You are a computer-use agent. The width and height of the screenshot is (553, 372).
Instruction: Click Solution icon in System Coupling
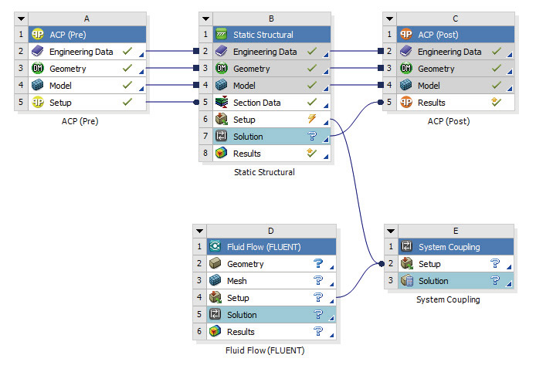[407, 280]
